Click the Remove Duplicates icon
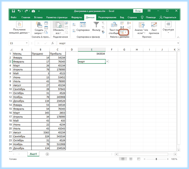Image resolution: width=189 pixels, height=169 pixels. [x=122, y=28]
